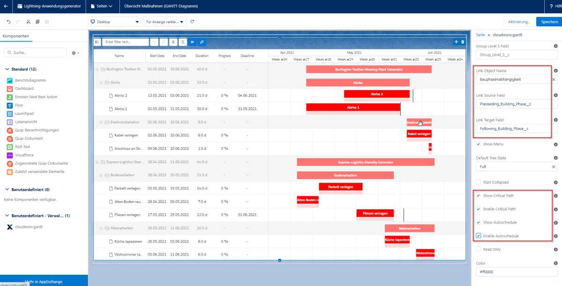Open the Desktop device dropdown
The image size is (562, 286).
click(115, 22)
